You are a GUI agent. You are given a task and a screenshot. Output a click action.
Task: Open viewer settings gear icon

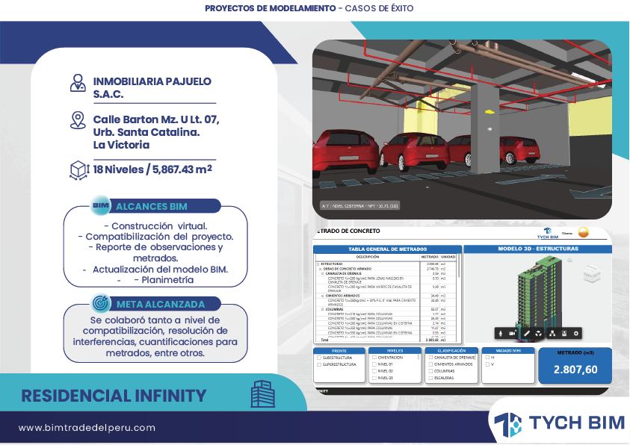576,333
